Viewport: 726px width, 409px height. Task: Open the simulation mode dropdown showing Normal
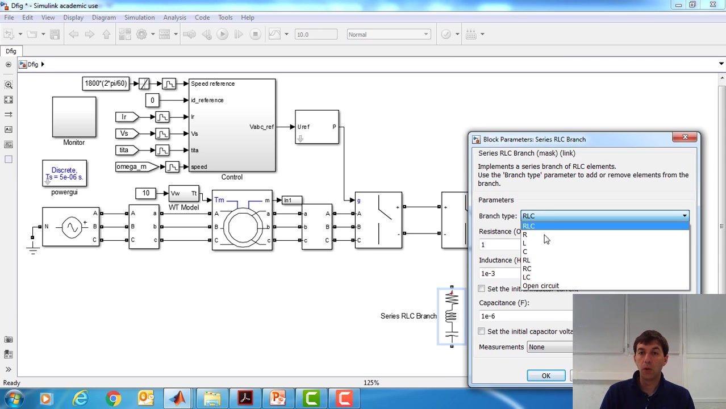[x=389, y=34]
